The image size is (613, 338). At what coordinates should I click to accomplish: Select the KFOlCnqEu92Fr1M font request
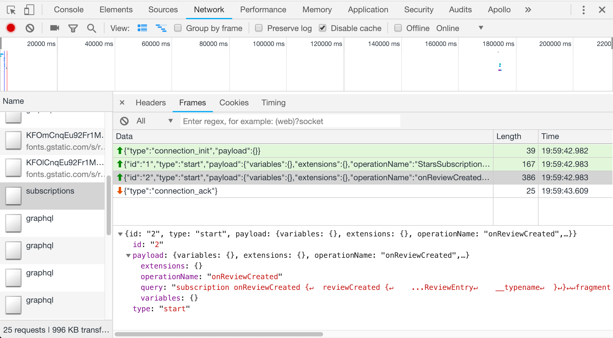tap(53, 168)
